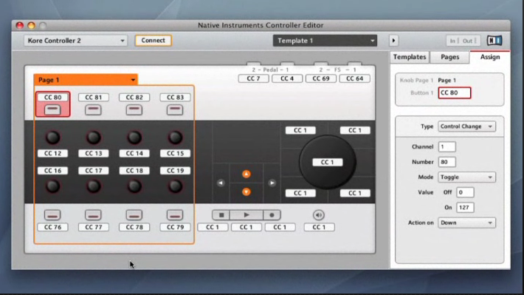
Task: Click the transport stop button
Action: [221, 215]
